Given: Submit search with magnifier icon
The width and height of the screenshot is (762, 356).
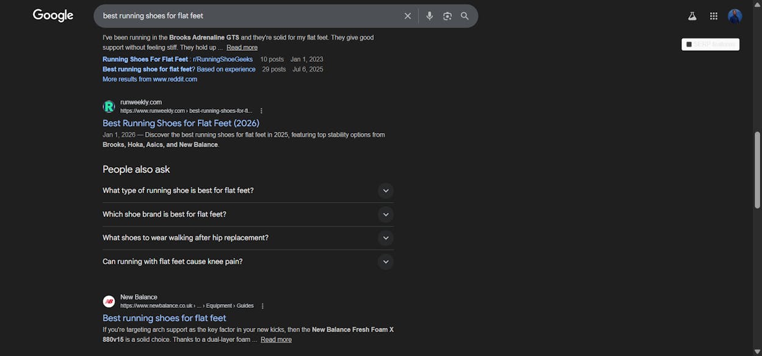Looking at the screenshot, I should coord(465,16).
